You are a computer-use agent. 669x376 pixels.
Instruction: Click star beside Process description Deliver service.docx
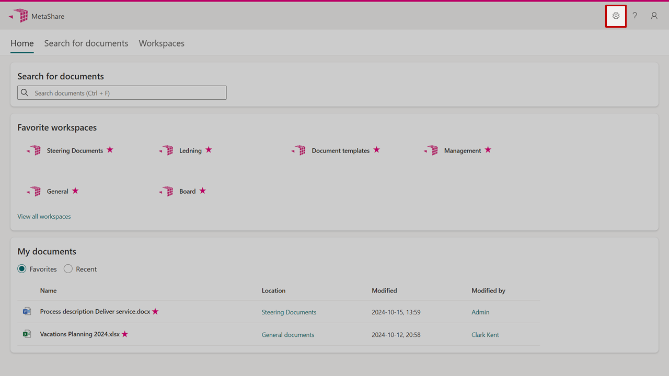pyautogui.click(x=155, y=312)
